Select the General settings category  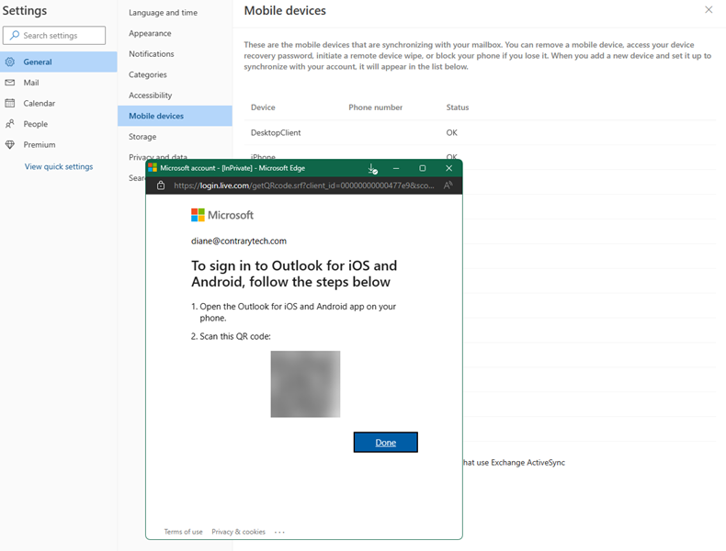pos(58,62)
